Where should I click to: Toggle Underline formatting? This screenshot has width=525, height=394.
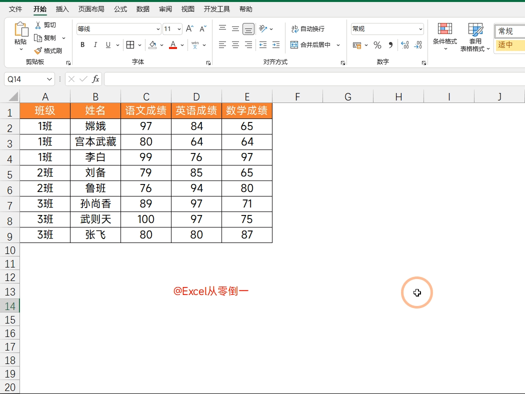108,45
